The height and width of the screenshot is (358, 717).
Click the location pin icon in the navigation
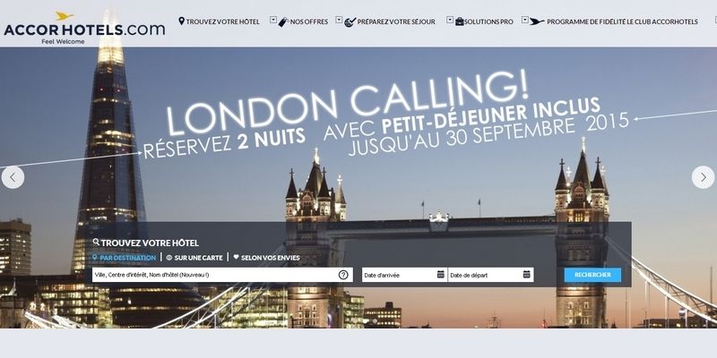(181, 21)
